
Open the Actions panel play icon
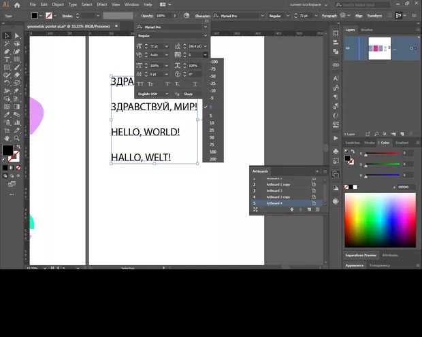tap(336, 138)
